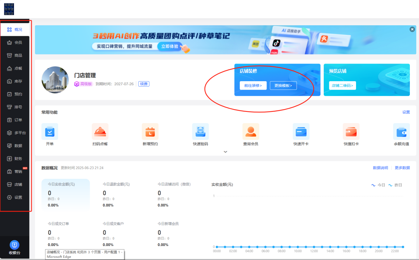
Task: Click the 新增预约 calendar icon
Action: click(150, 132)
